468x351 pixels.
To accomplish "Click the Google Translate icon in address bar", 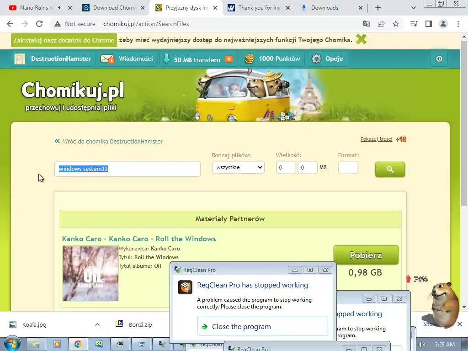I will tap(366, 24).
